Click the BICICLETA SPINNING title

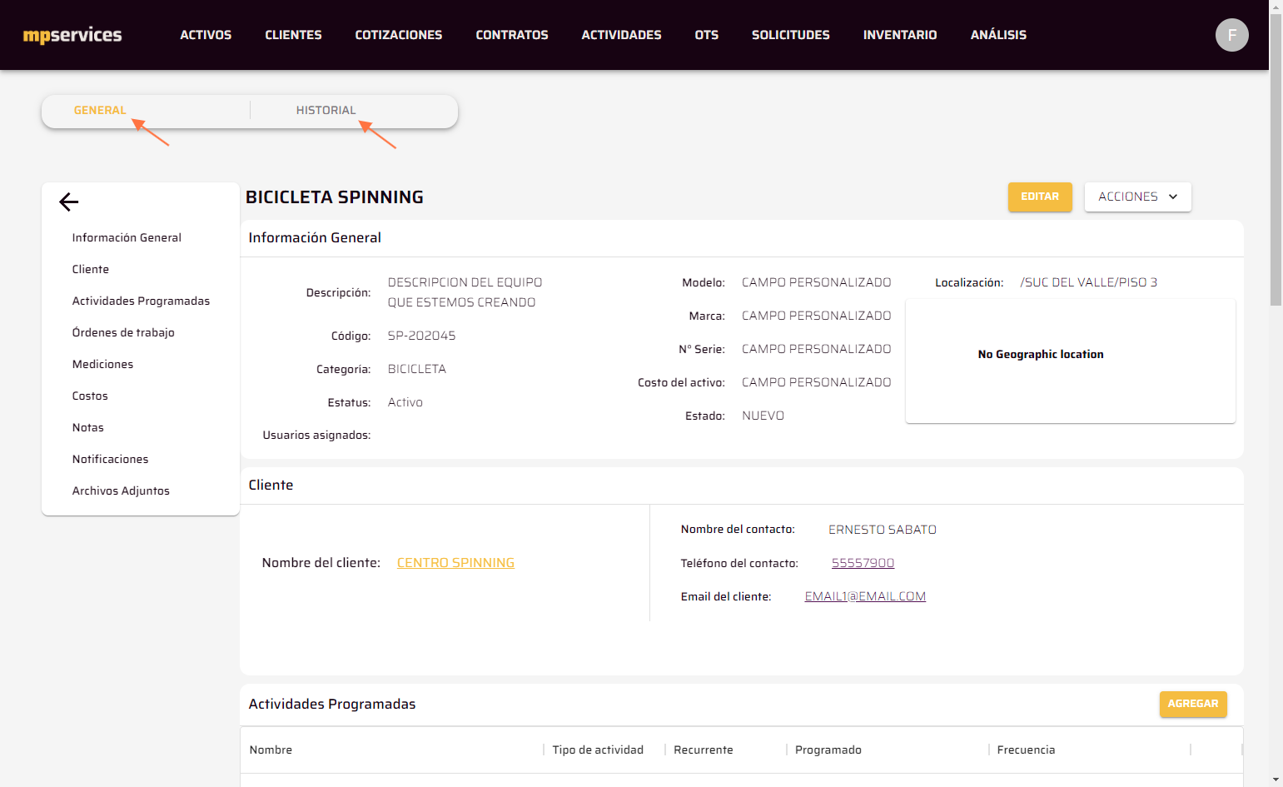coord(335,197)
